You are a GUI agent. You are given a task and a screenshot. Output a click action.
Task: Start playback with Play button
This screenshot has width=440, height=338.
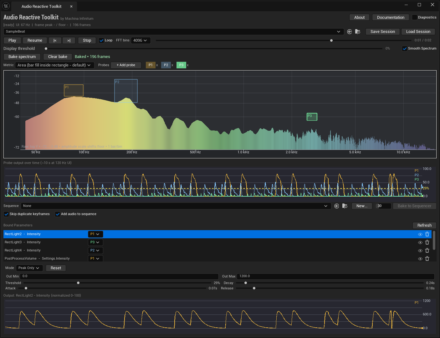click(x=12, y=40)
